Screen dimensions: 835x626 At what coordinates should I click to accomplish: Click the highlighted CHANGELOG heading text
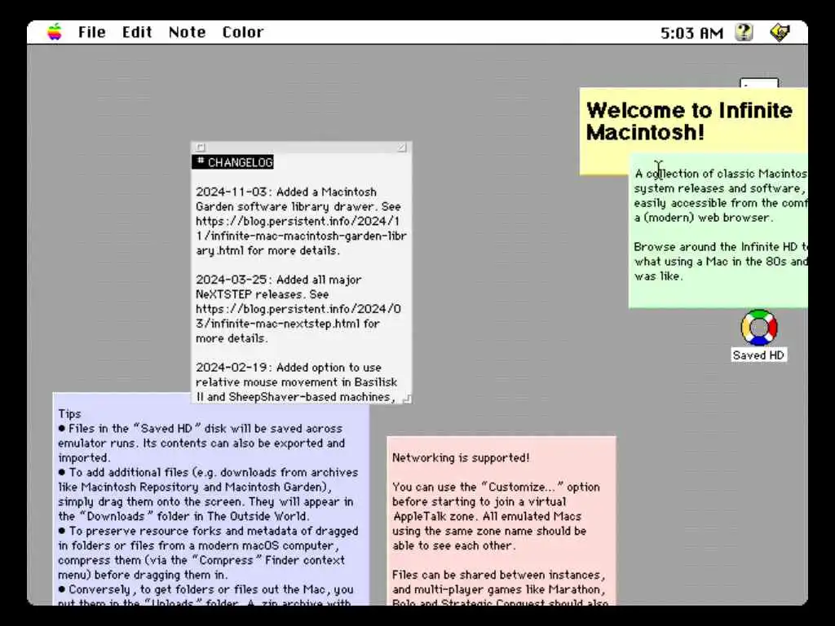click(x=232, y=162)
